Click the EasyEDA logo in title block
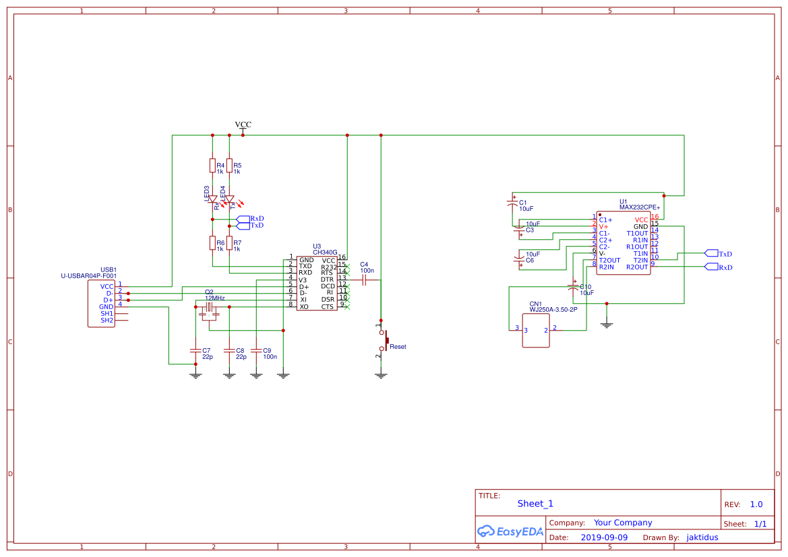Viewport: 788px width, 557px height. [x=510, y=531]
